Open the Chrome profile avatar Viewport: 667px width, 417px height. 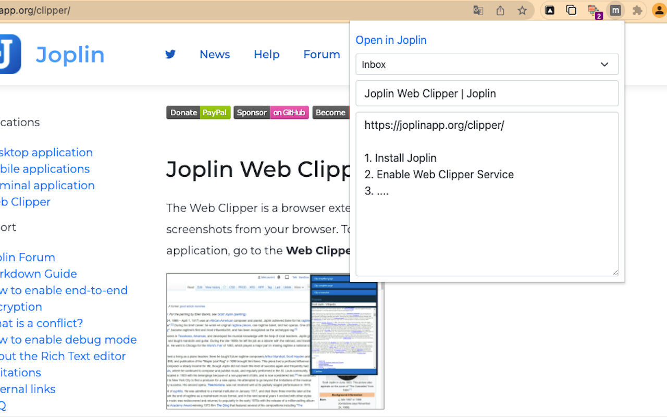coord(659,10)
